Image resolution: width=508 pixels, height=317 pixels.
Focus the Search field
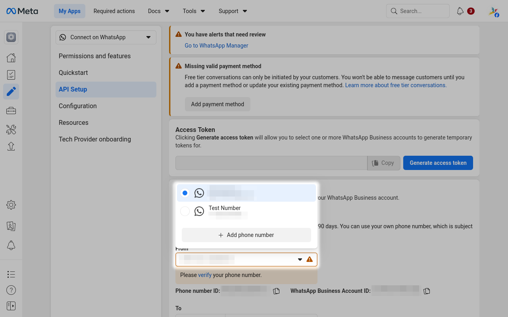(x=418, y=11)
